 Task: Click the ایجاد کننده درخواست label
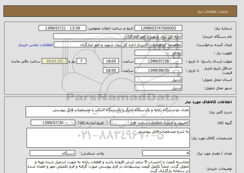(214, 45)
